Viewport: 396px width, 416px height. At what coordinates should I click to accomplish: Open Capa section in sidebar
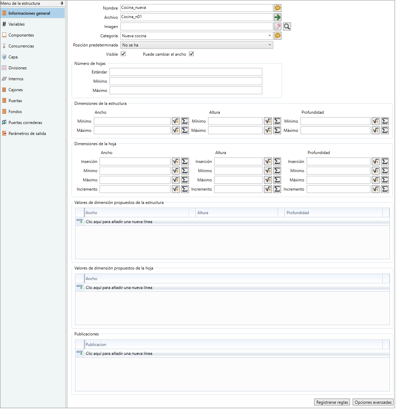[32, 57]
